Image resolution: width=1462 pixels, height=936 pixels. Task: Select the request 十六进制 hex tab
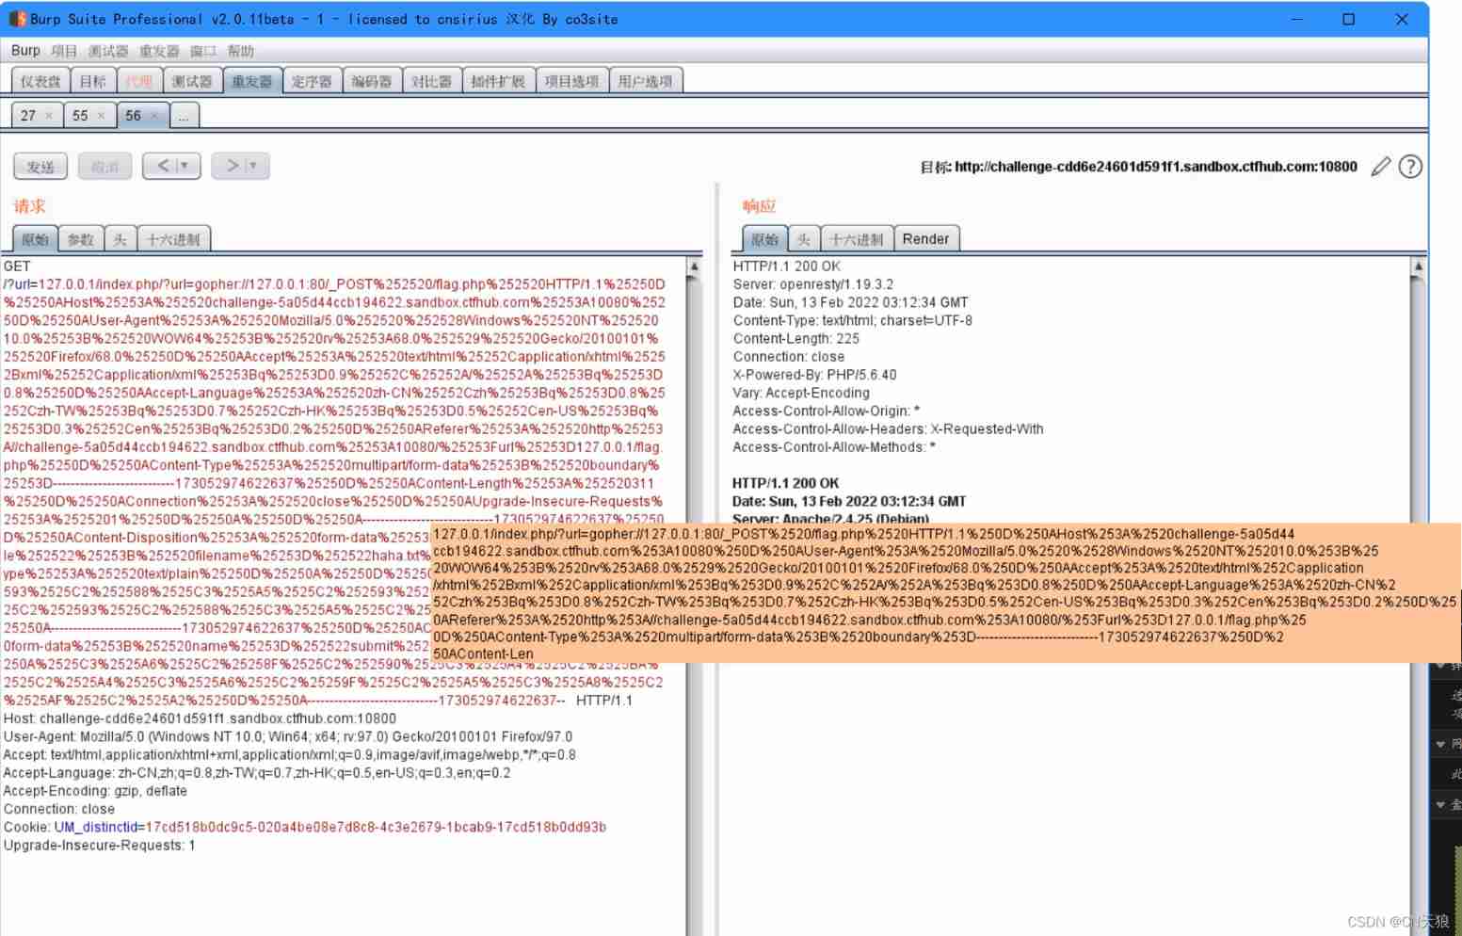[173, 239]
